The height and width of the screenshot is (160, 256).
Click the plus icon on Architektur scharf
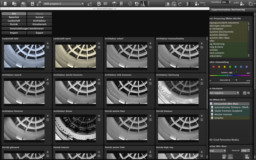[150, 44]
